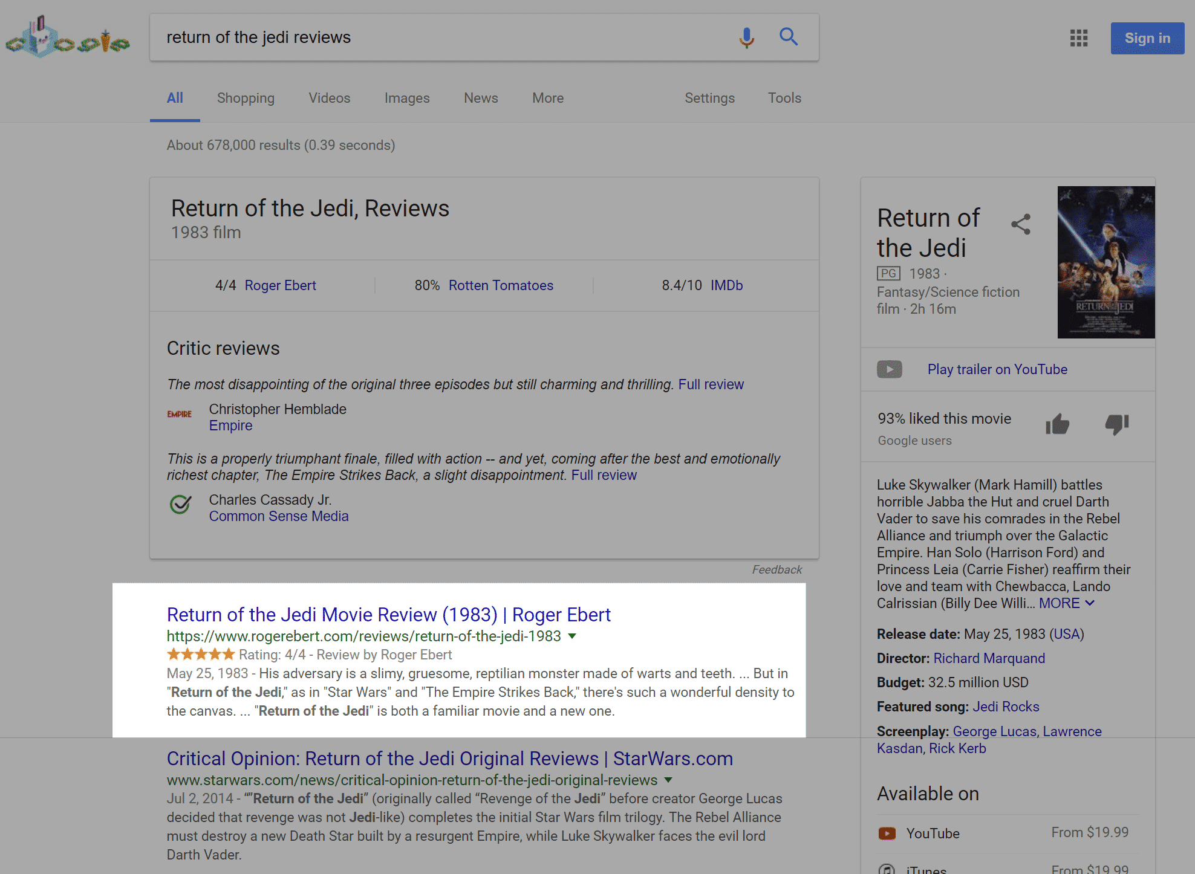Click the magnifying glass search icon

point(789,37)
